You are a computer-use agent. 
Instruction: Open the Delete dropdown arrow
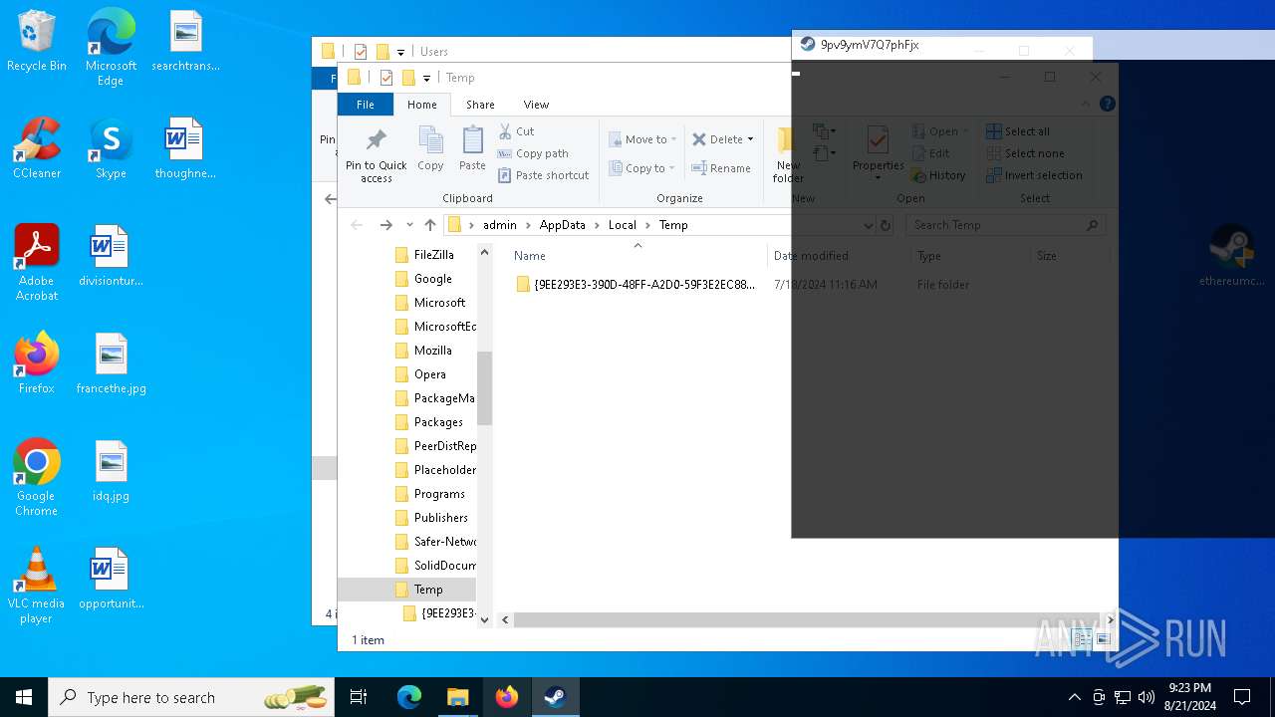pos(750,139)
